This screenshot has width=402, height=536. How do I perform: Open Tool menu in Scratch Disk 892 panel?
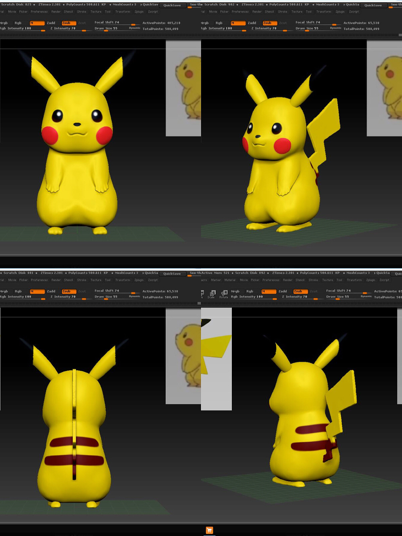(x=339, y=280)
